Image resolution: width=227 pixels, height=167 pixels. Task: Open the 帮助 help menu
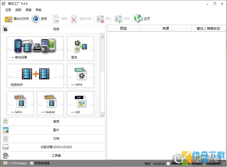[x=38, y=10]
